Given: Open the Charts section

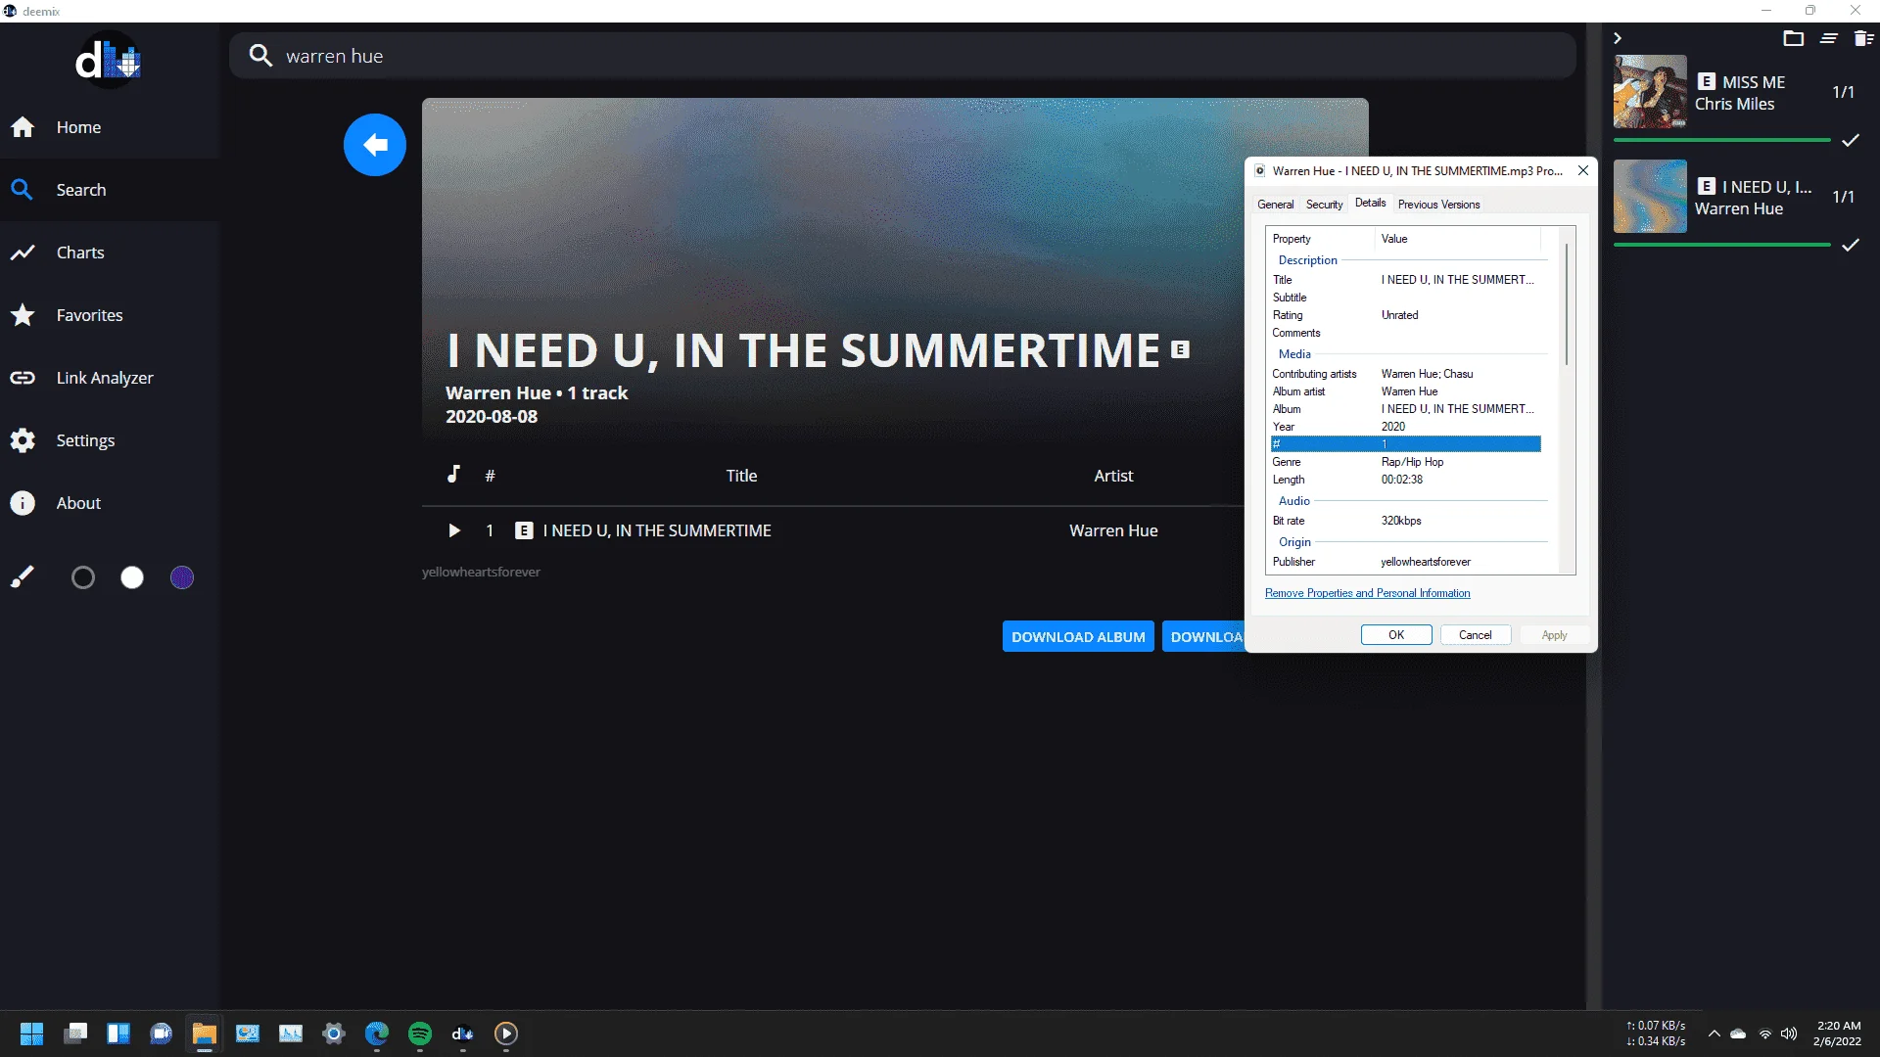Looking at the screenshot, I should (110, 253).
